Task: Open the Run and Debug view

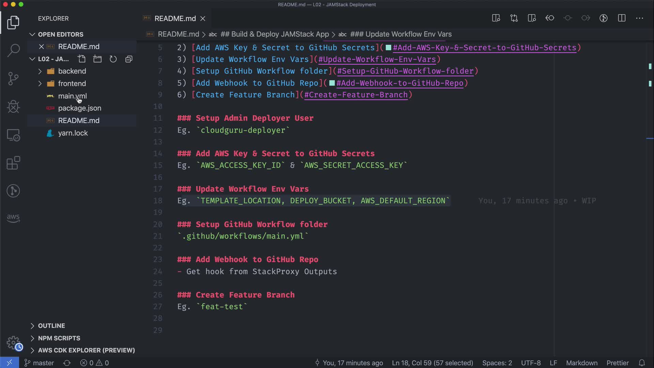Action: (x=13, y=107)
